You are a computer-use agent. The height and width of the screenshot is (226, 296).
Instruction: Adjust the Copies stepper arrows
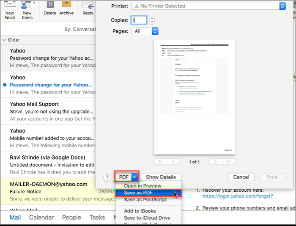[152, 20]
